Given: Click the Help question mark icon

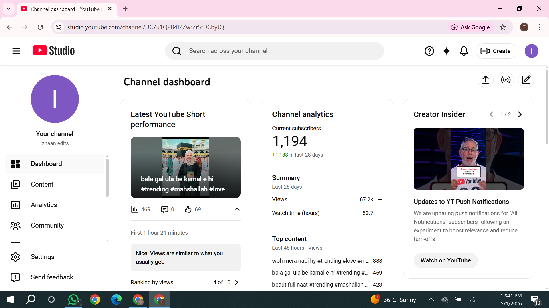Looking at the screenshot, I should coord(429,51).
